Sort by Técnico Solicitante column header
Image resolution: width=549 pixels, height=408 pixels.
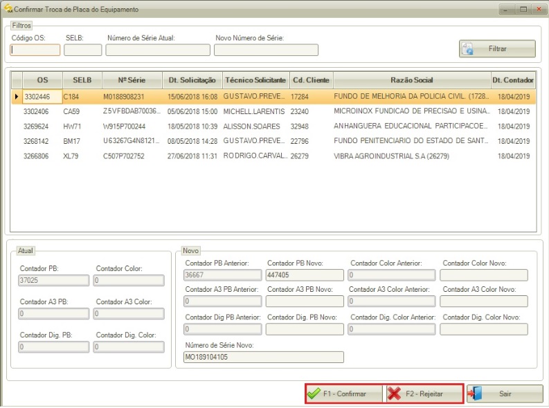pos(255,80)
